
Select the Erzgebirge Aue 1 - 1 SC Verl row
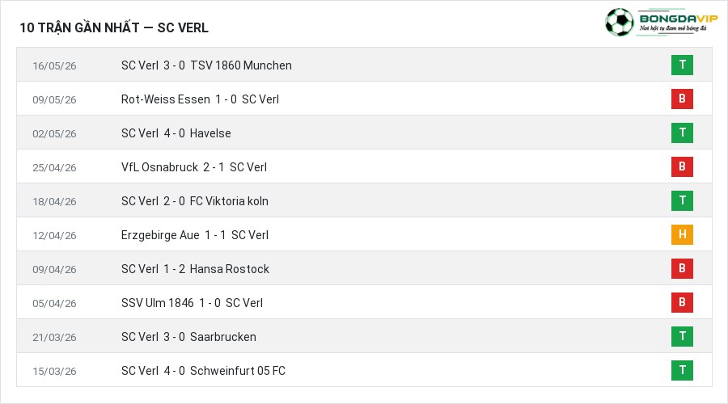365,234
